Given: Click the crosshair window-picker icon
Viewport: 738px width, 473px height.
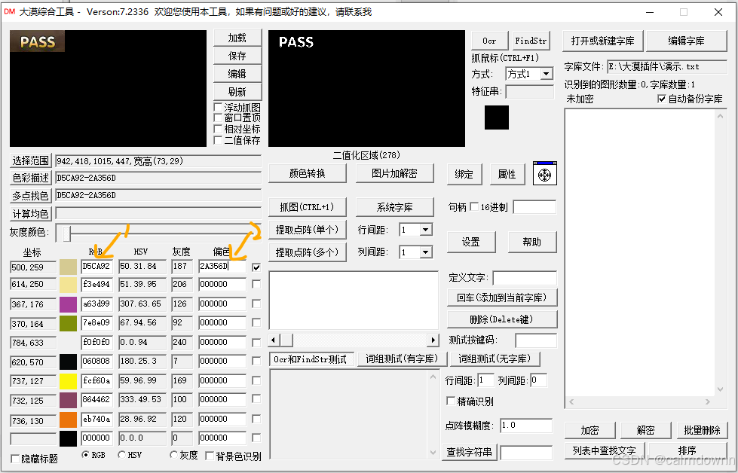Looking at the screenshot, I should pos(544,173).
